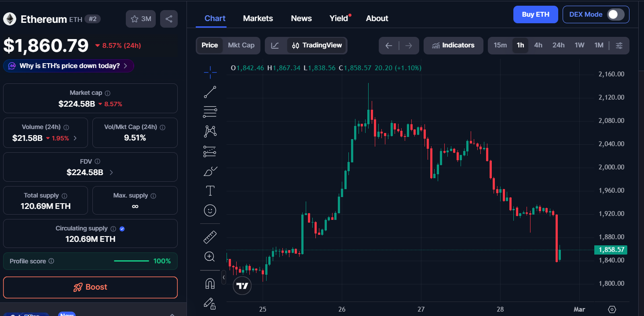Select the Text annotation tool
644x316 pixels.
tap(210, 190)
